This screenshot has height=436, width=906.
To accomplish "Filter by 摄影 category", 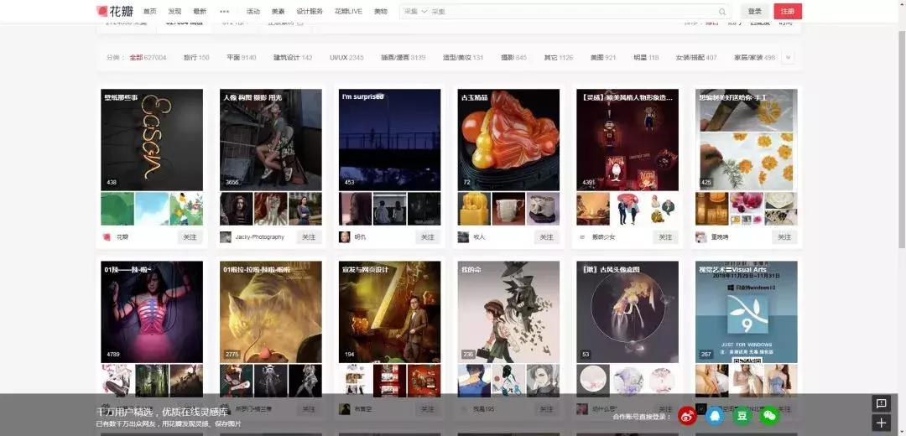I will (513, 58).
